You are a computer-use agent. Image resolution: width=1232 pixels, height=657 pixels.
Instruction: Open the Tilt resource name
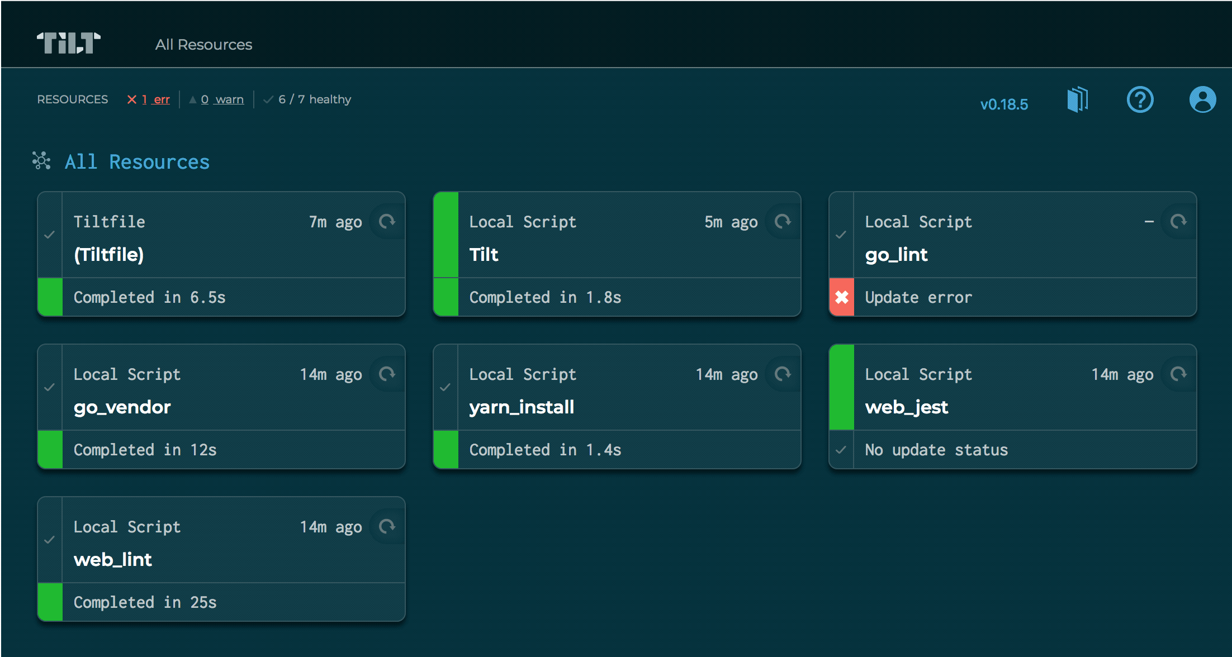click(x=484, y=255)
